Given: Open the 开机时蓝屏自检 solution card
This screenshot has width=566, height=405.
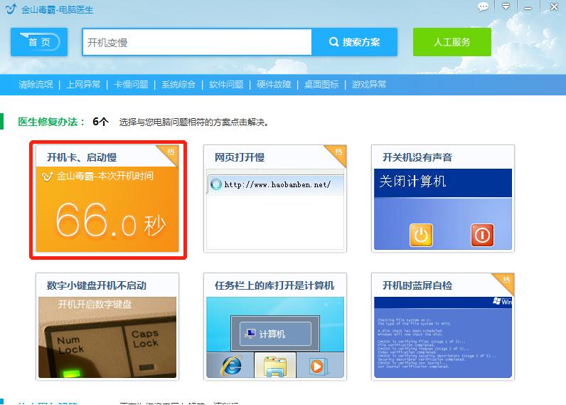Looking at the screenshot, I should click(x=443, y=327).
